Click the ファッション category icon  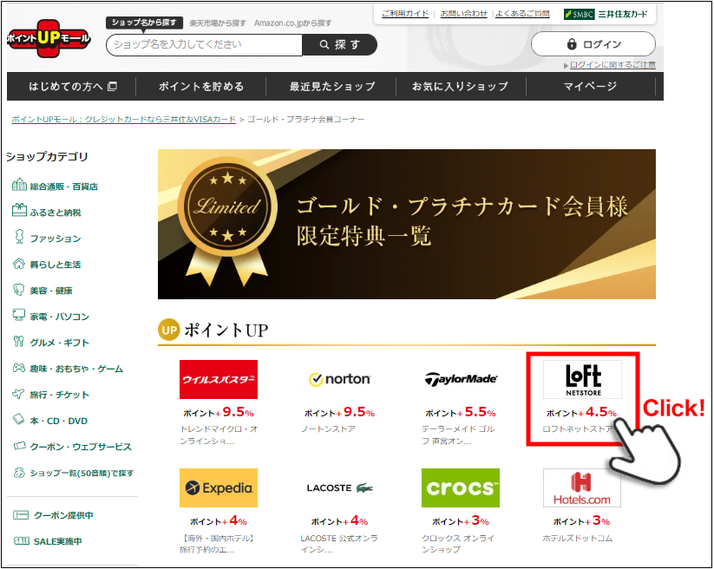(x=19, y=237)
